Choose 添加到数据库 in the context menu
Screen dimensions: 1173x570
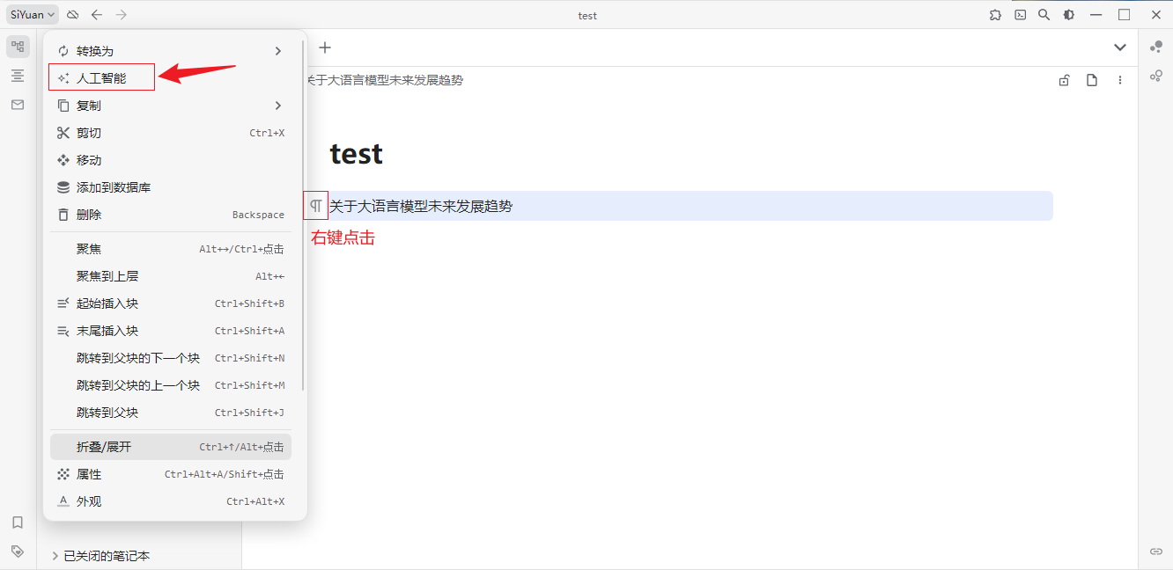pyautogui.click(x=114, y=187)
